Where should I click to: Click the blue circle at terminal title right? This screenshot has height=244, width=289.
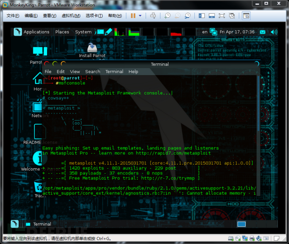257,64
